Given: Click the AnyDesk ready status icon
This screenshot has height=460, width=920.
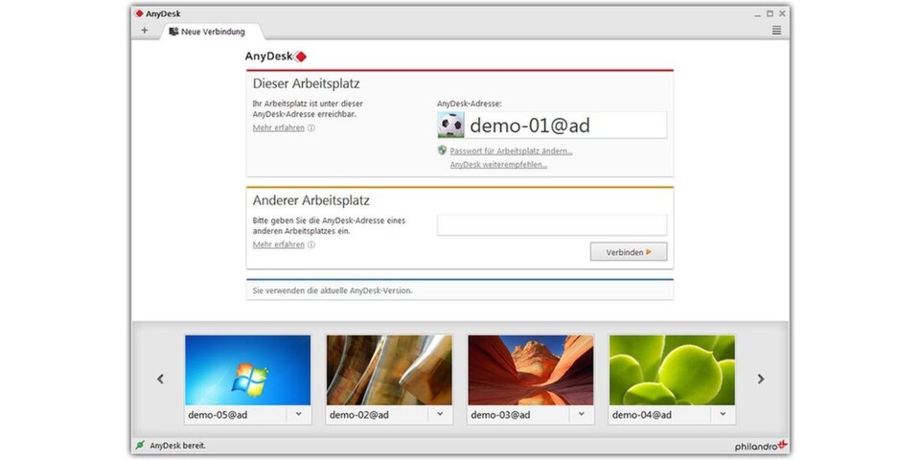Looking at the screenshot, I should point(140,446).
